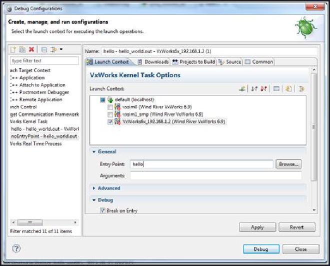The height and width of the screenshot is (266, 330).
Task: Open the Projects to Build tab
Action: coord(193,62)
